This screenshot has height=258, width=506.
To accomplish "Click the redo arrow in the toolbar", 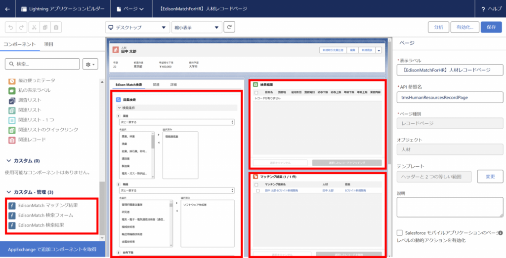I will (x=22, y=27).
